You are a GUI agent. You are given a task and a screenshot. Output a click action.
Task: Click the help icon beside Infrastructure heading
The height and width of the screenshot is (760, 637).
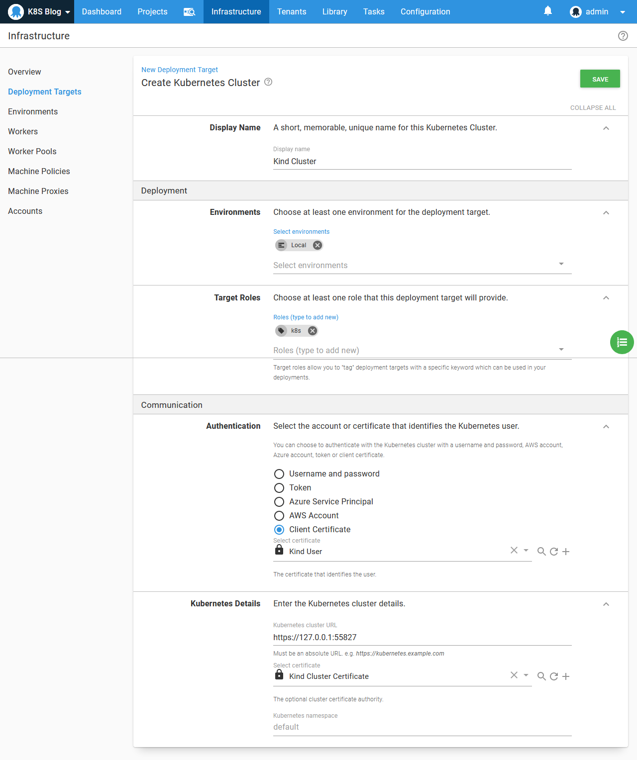pos(623,36)
